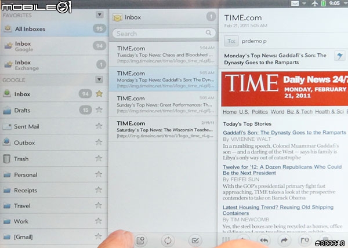Unfavorite the Google Inbox via gold star
This screenshot has height=248, width=348.
click(99, 94)
